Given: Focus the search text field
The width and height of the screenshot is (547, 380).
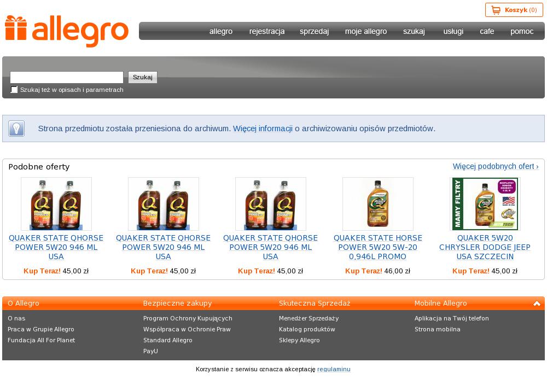Looking at the screenshot, I should [x=67, y=78].
